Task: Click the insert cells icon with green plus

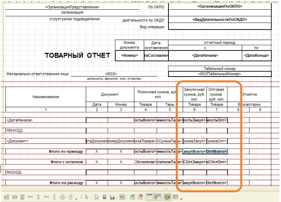Action: coord(132,197)
